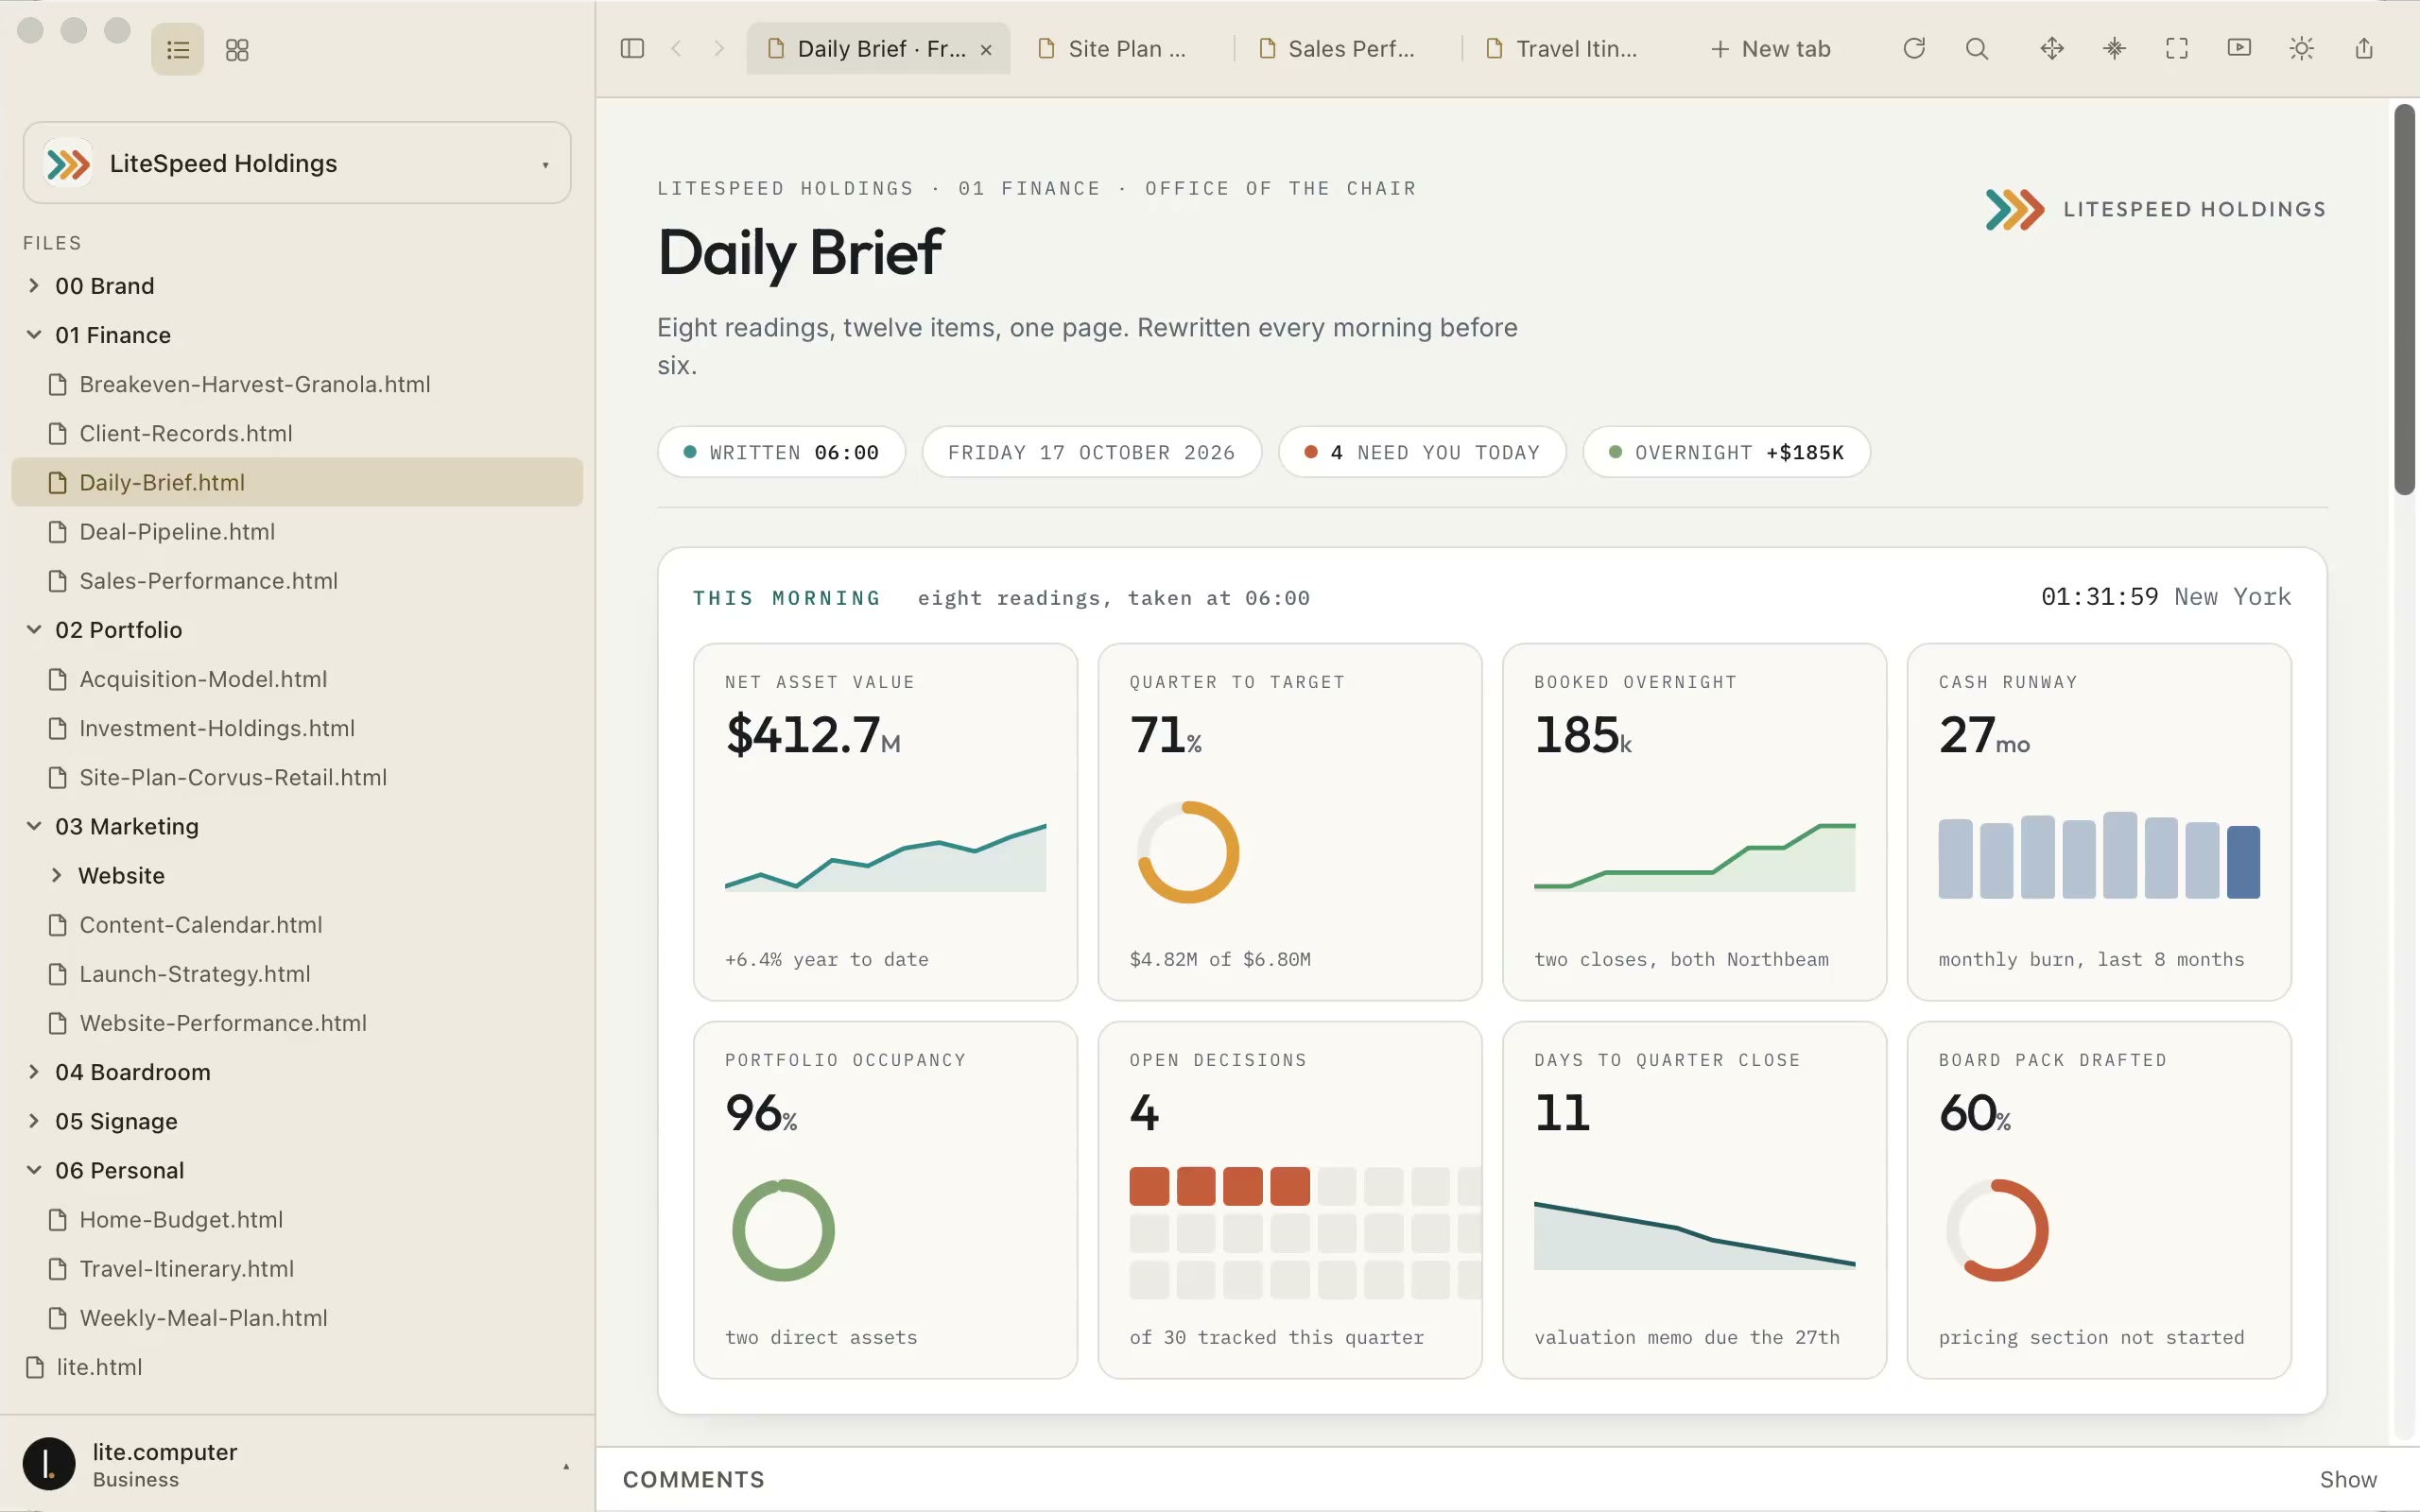Collapse the 02 Portfolio folder
The width and height of the screenshot is (2420, 1512).
click(34, 630)
